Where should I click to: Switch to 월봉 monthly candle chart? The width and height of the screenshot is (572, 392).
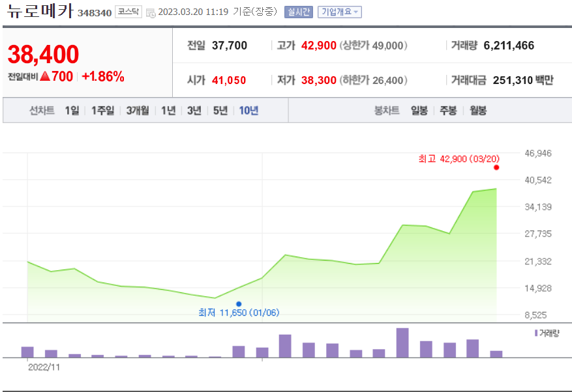pos(478,111)
